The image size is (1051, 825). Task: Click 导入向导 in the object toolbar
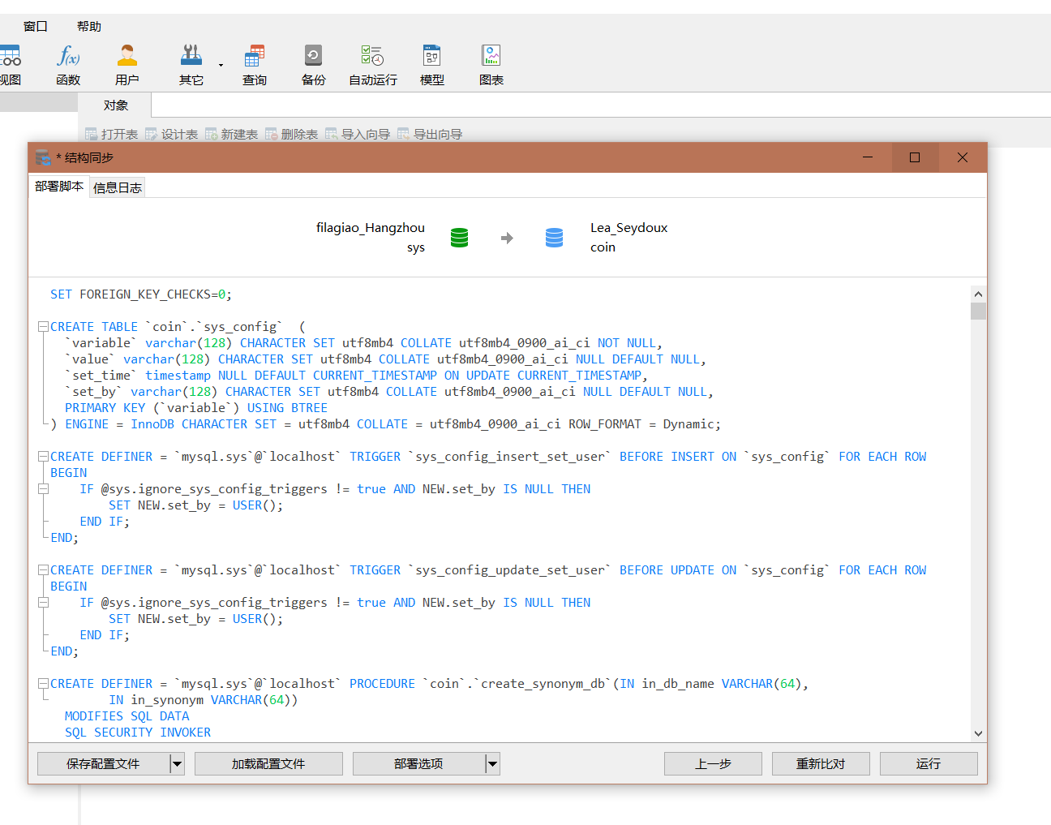click(x=358, y=134)
